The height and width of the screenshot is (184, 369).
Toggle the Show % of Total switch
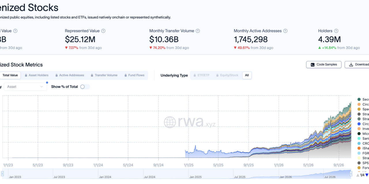(85, 87)
